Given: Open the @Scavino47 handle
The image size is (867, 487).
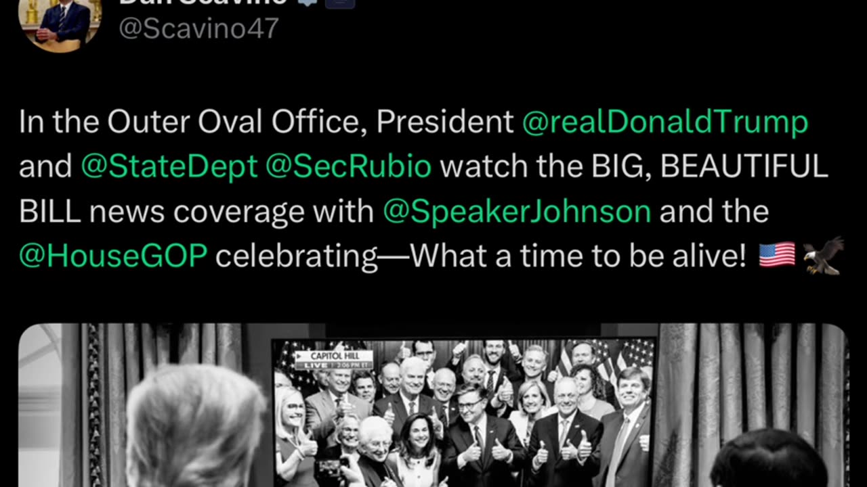Looking at the screenshot, I should (x=198, y=29).
